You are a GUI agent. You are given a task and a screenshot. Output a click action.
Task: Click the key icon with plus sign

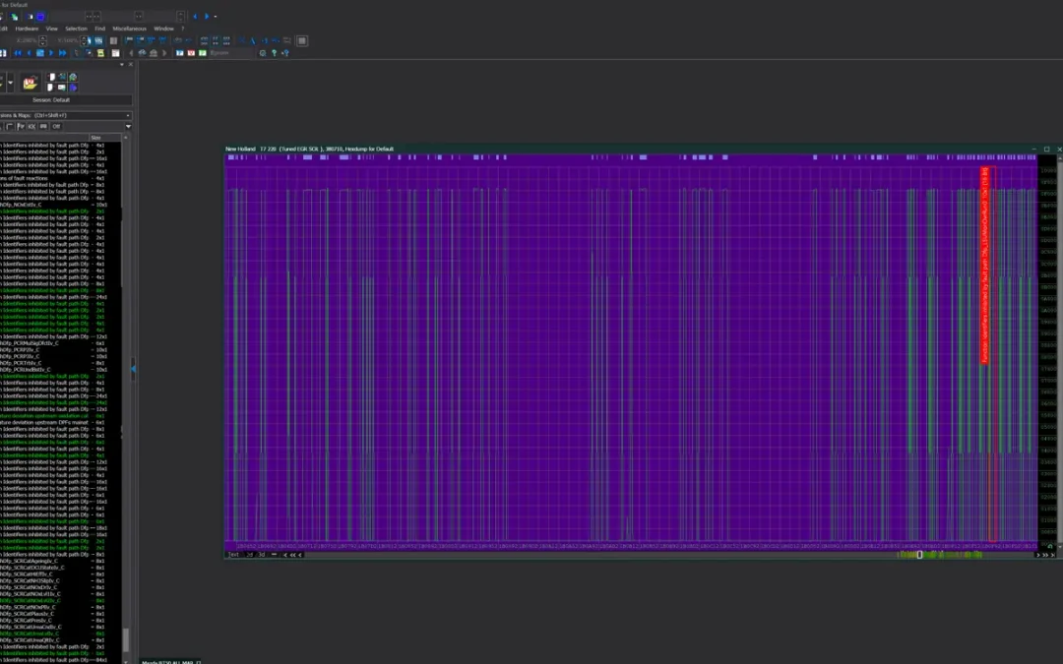(x=284, y=53)
